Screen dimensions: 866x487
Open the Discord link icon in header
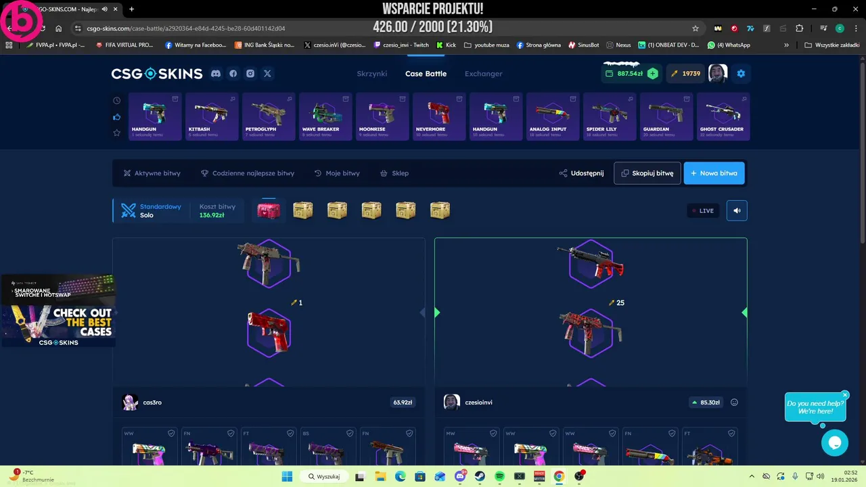216,74
